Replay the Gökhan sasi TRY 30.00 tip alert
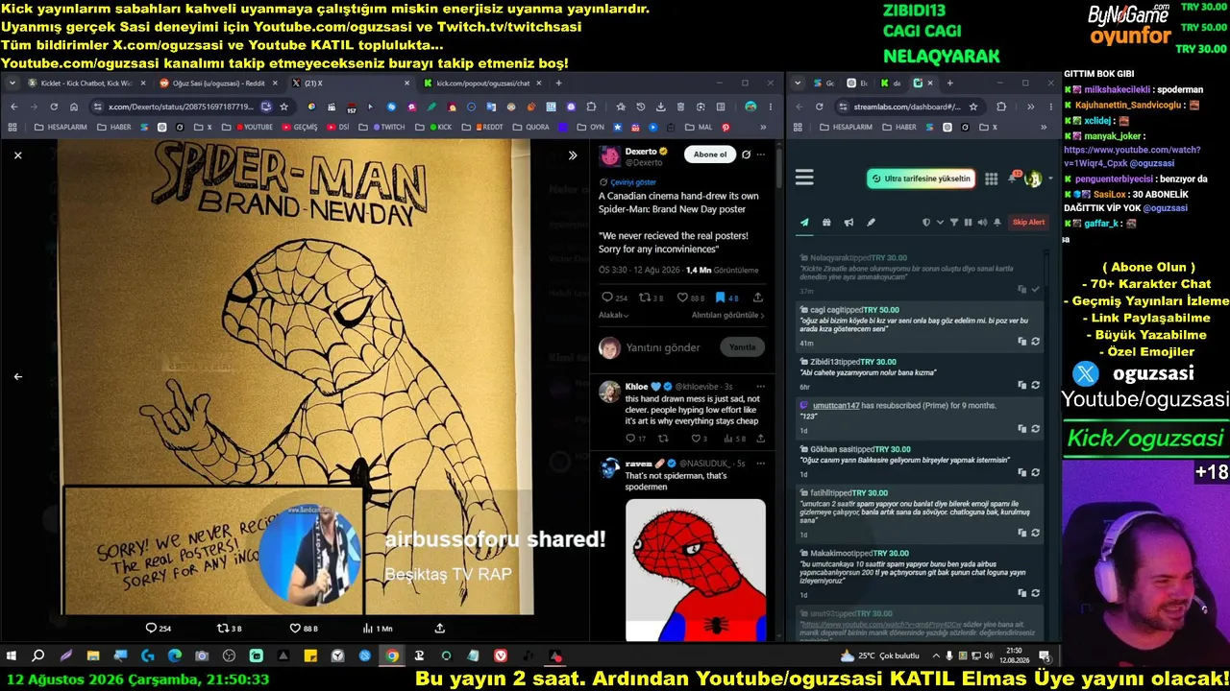The width and height of the screenshot is (1230, 691). [1035, 472]
